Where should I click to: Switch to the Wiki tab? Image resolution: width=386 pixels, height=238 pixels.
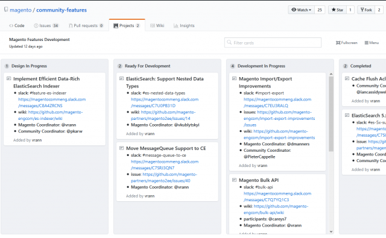[x=157, y=25]
